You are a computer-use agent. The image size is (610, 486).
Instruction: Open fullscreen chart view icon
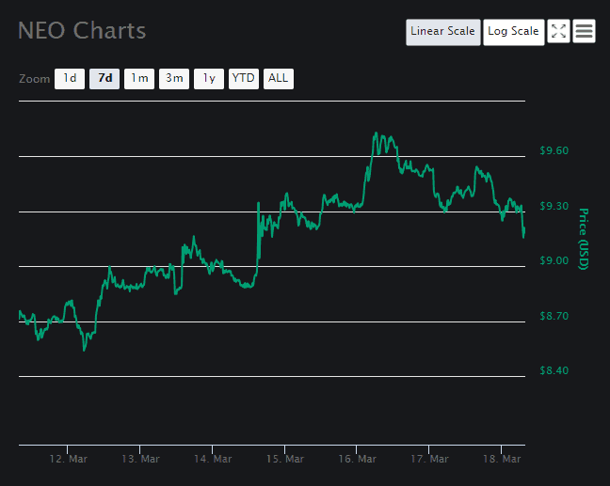pos(558,31)
